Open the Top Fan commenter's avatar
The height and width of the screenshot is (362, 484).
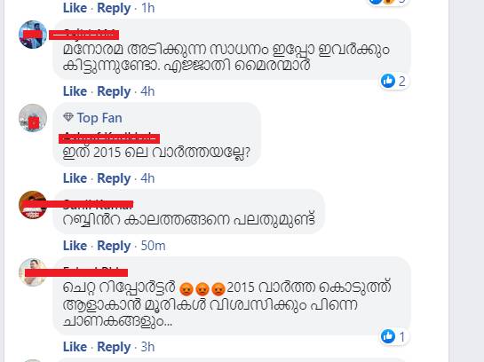tap(33, 118)
